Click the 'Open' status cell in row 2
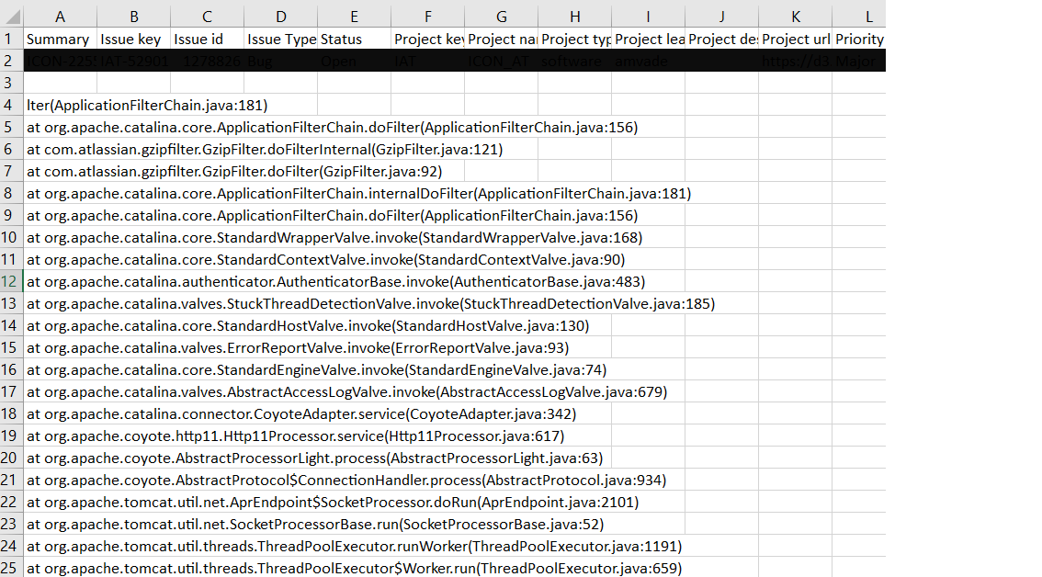Viewport: 1042px width, 577px height. click(x=354, y=61)
